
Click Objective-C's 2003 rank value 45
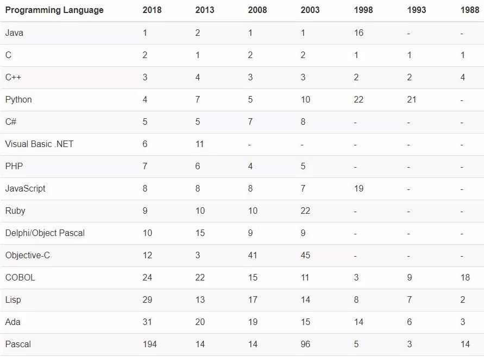pyautogui.click(x=306, y=256)
